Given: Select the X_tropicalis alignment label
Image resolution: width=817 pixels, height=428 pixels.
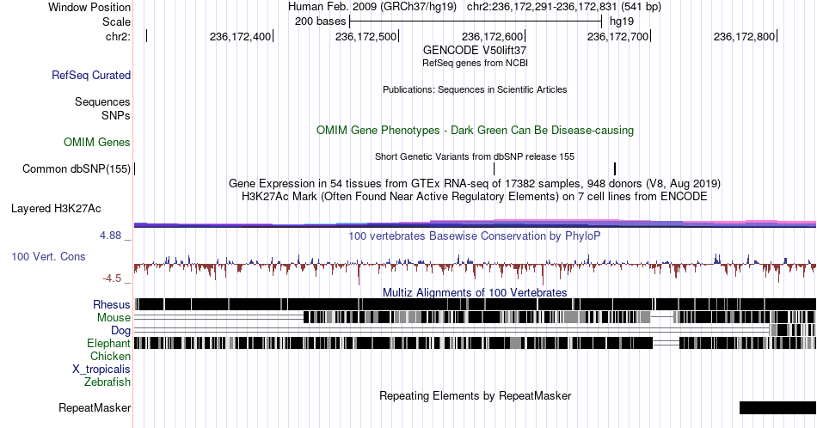Looking at the screenshot, I should (101, 370).
